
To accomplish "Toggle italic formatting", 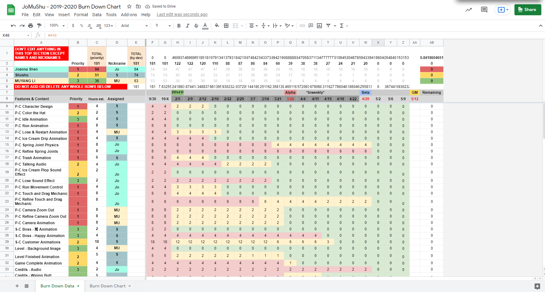I will pos(188,26).
